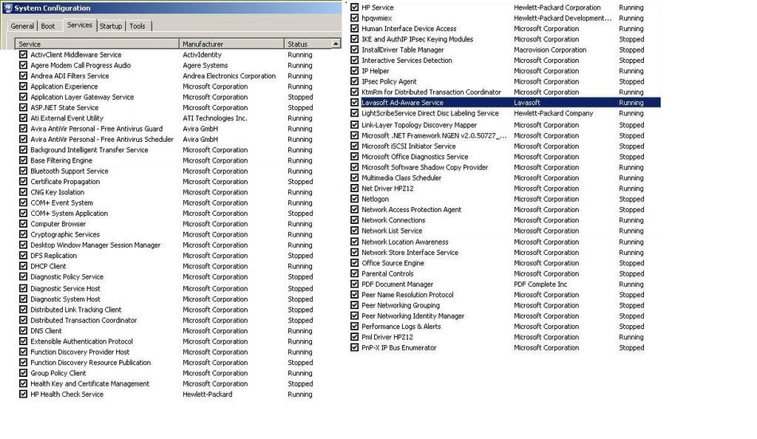The width and height of the screenshot is (757, 439).
Task: Select ASP.NET State Service text
Action: 64,108
